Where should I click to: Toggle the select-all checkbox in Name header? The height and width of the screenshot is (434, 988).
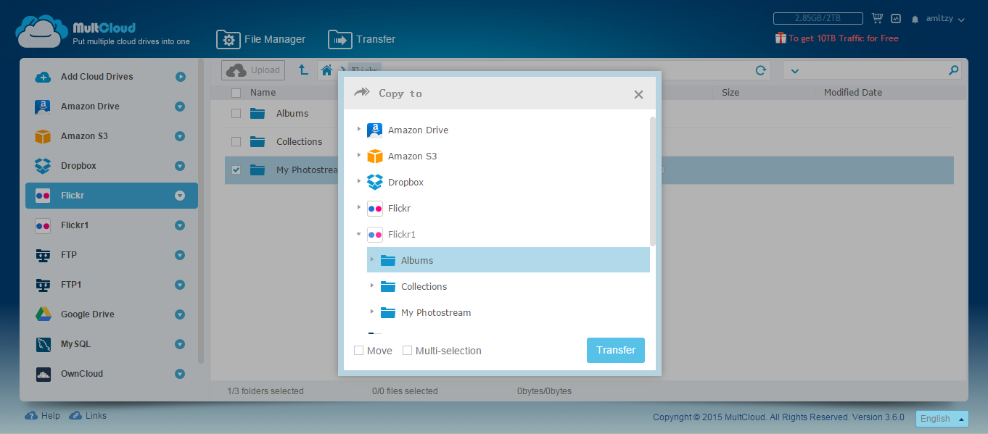pyautogui.click(x=236, y=93)
